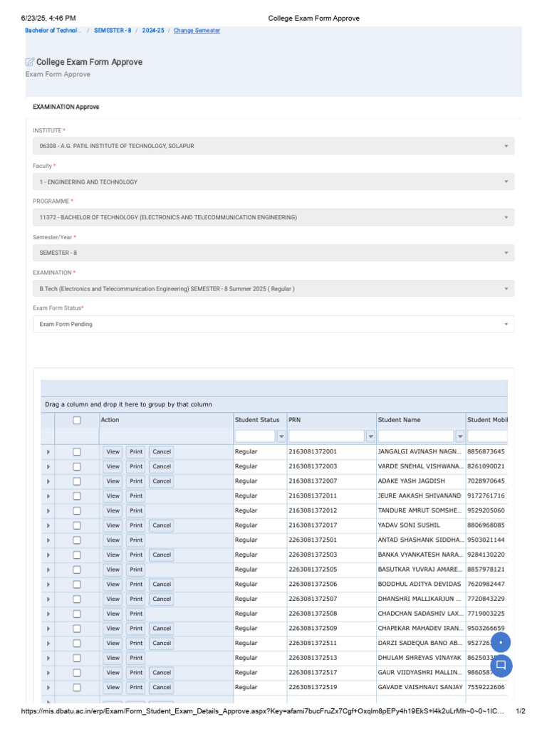Tick the select-all checkbox in header
This screenshot has width=547, height=729.
77,420
